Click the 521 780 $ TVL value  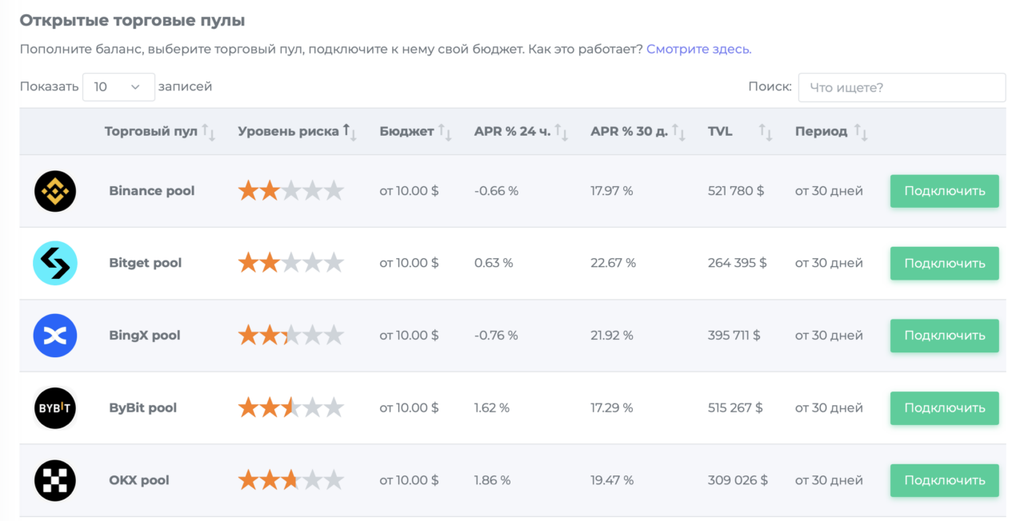(x=736, y=191)
